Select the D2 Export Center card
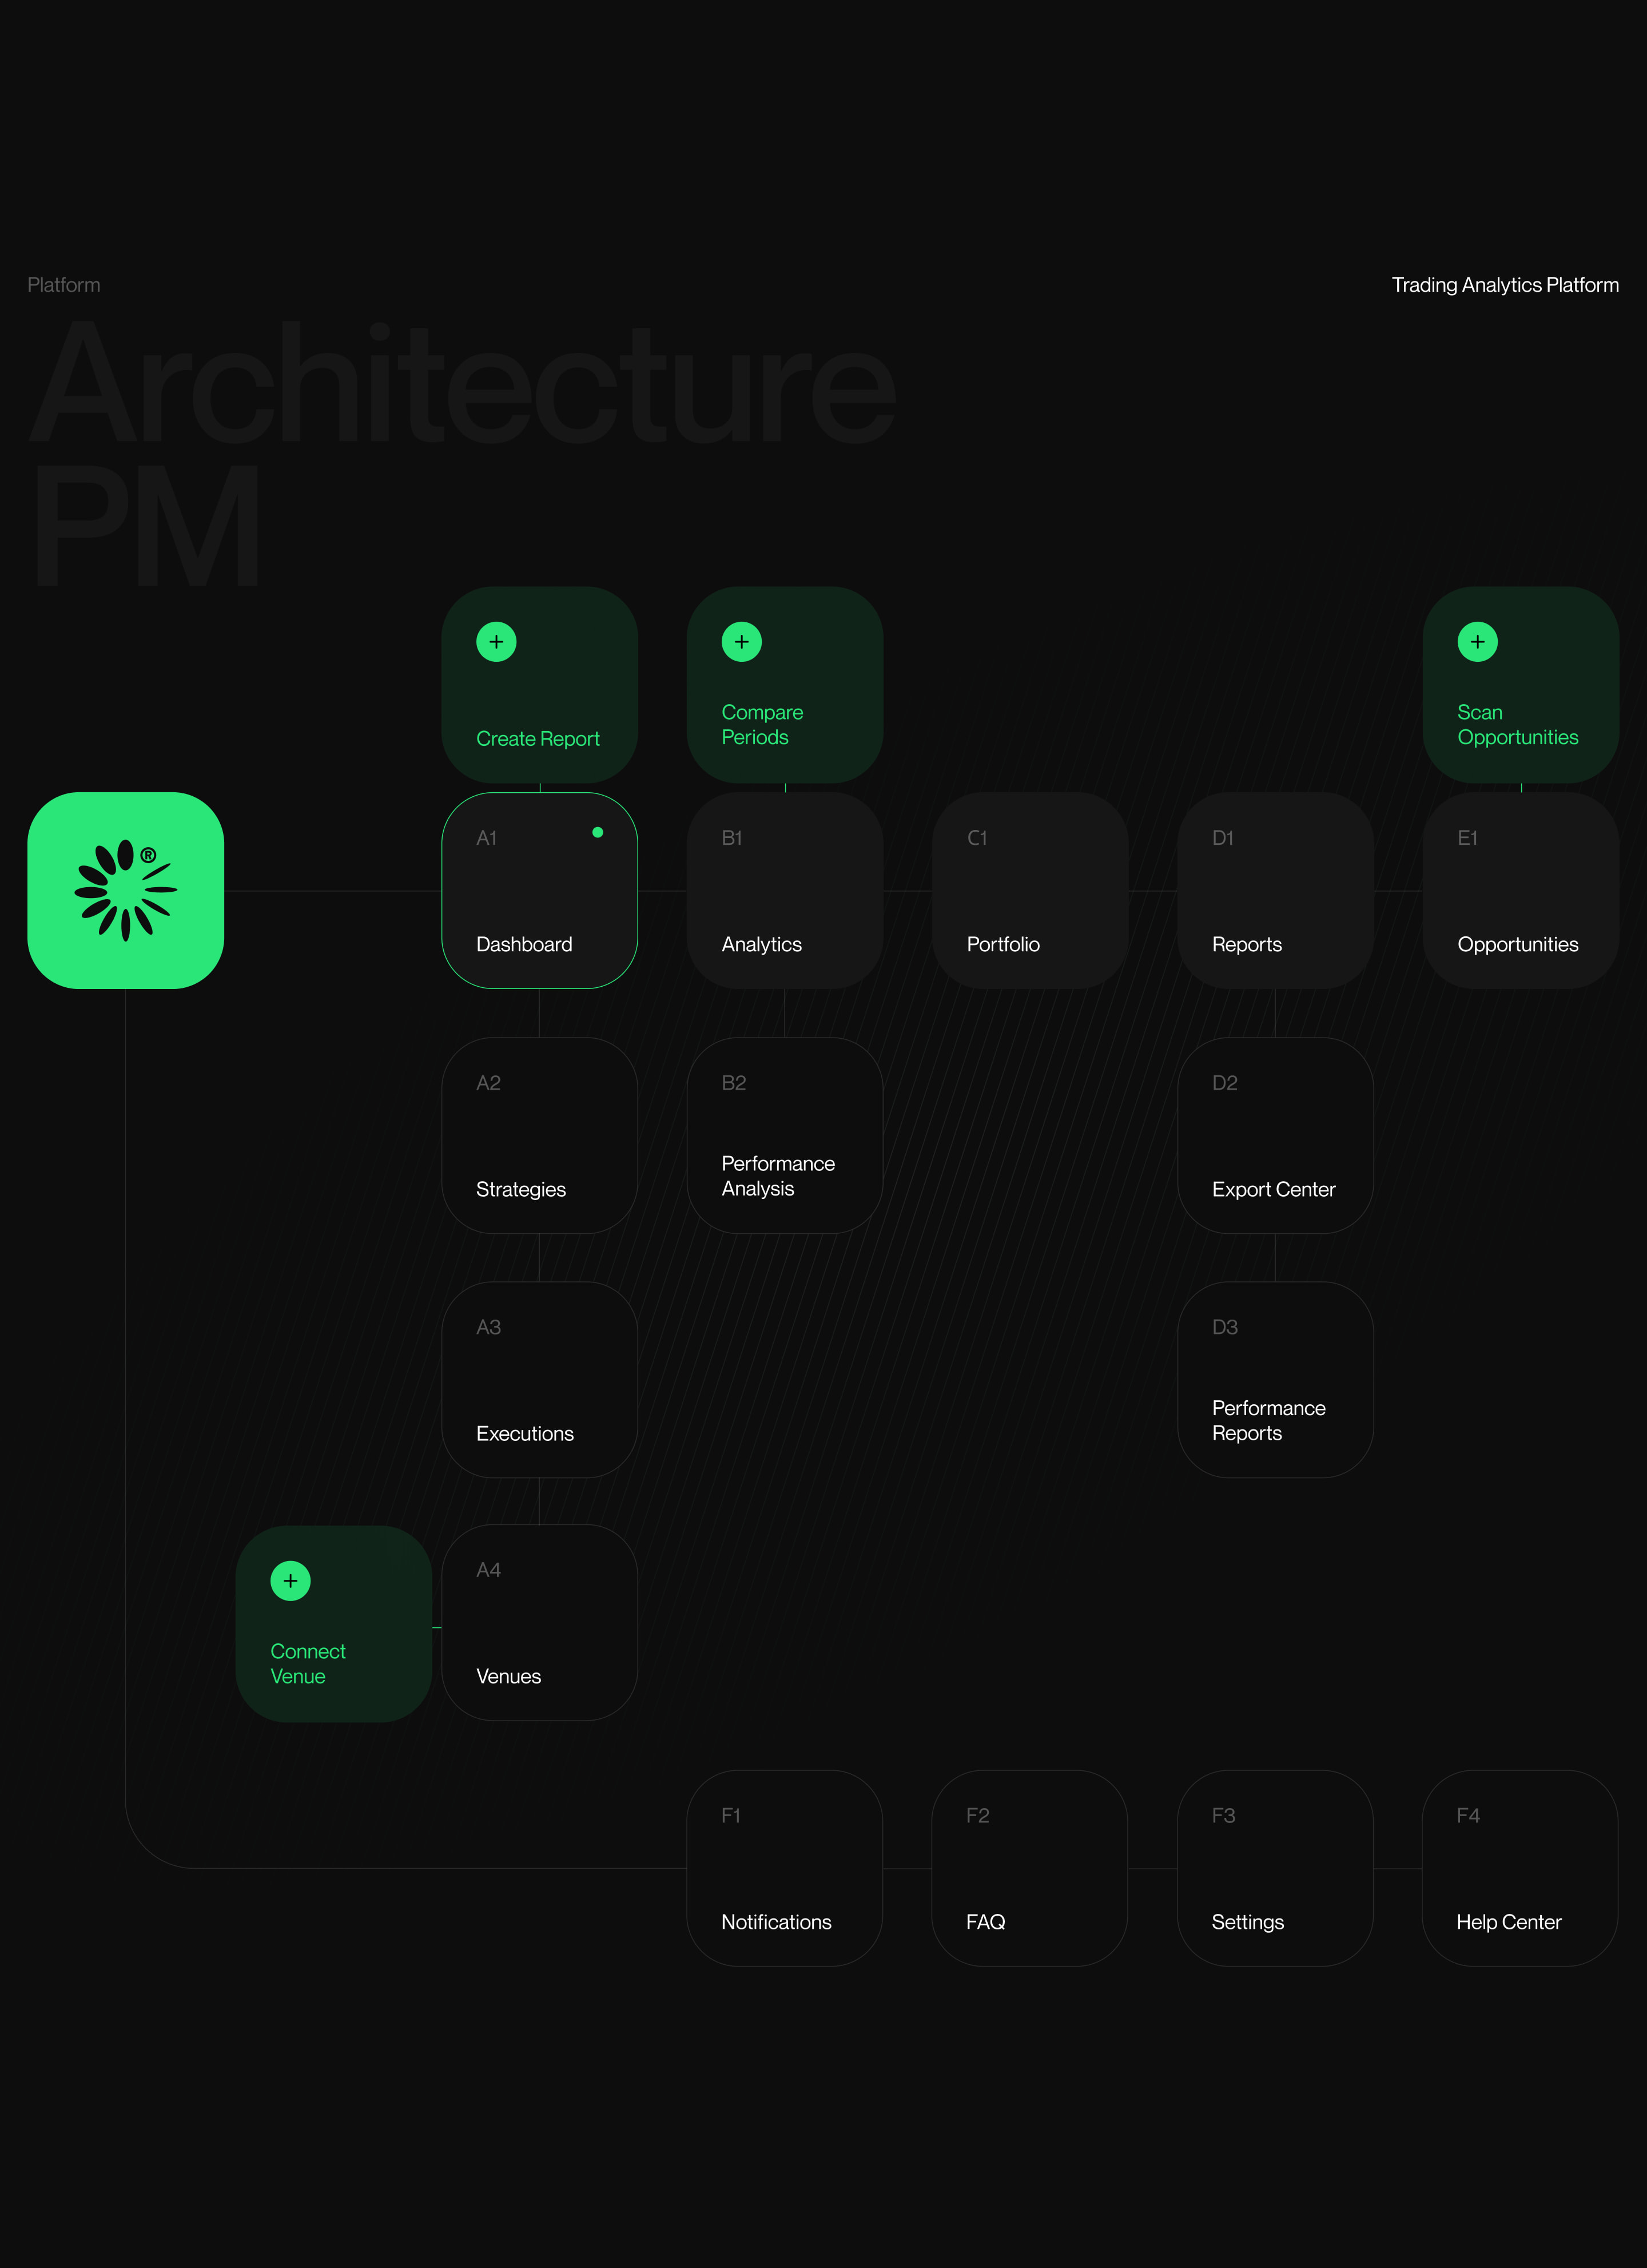This screenshot has height=2268, width=1647. coord(1276,1135)
